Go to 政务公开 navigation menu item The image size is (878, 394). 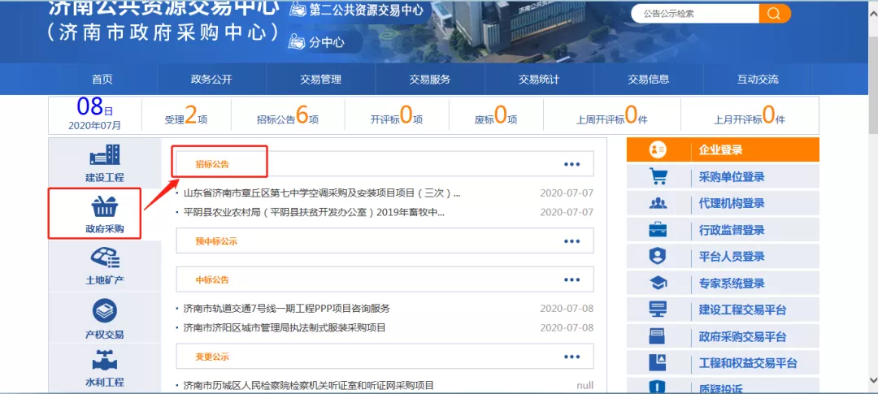[x=211, y=79]
